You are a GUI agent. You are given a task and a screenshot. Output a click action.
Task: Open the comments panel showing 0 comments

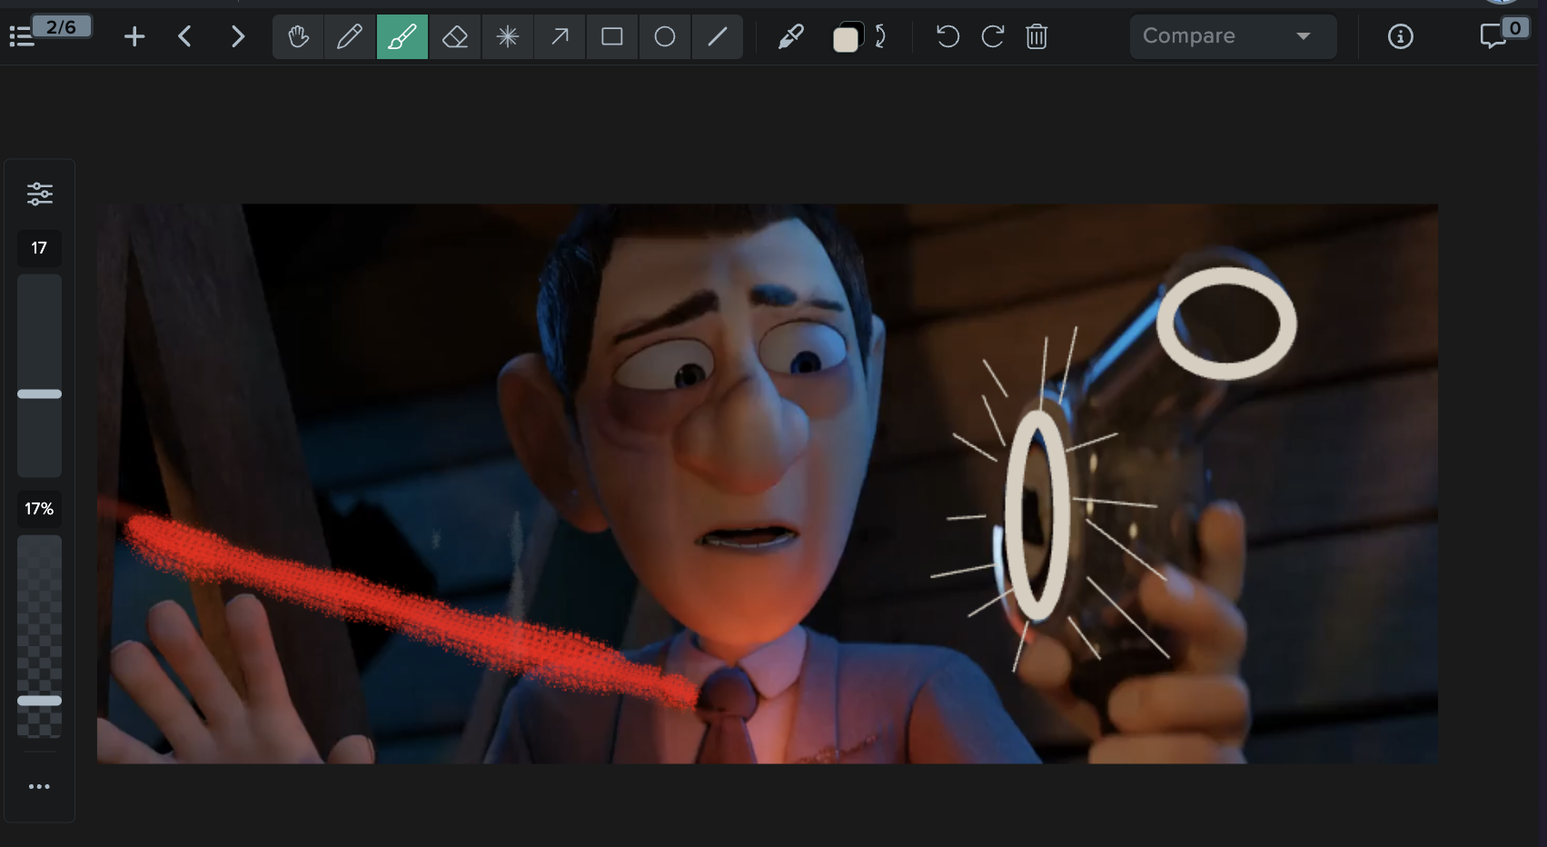pyautogui.click(x=1494, y=36)
